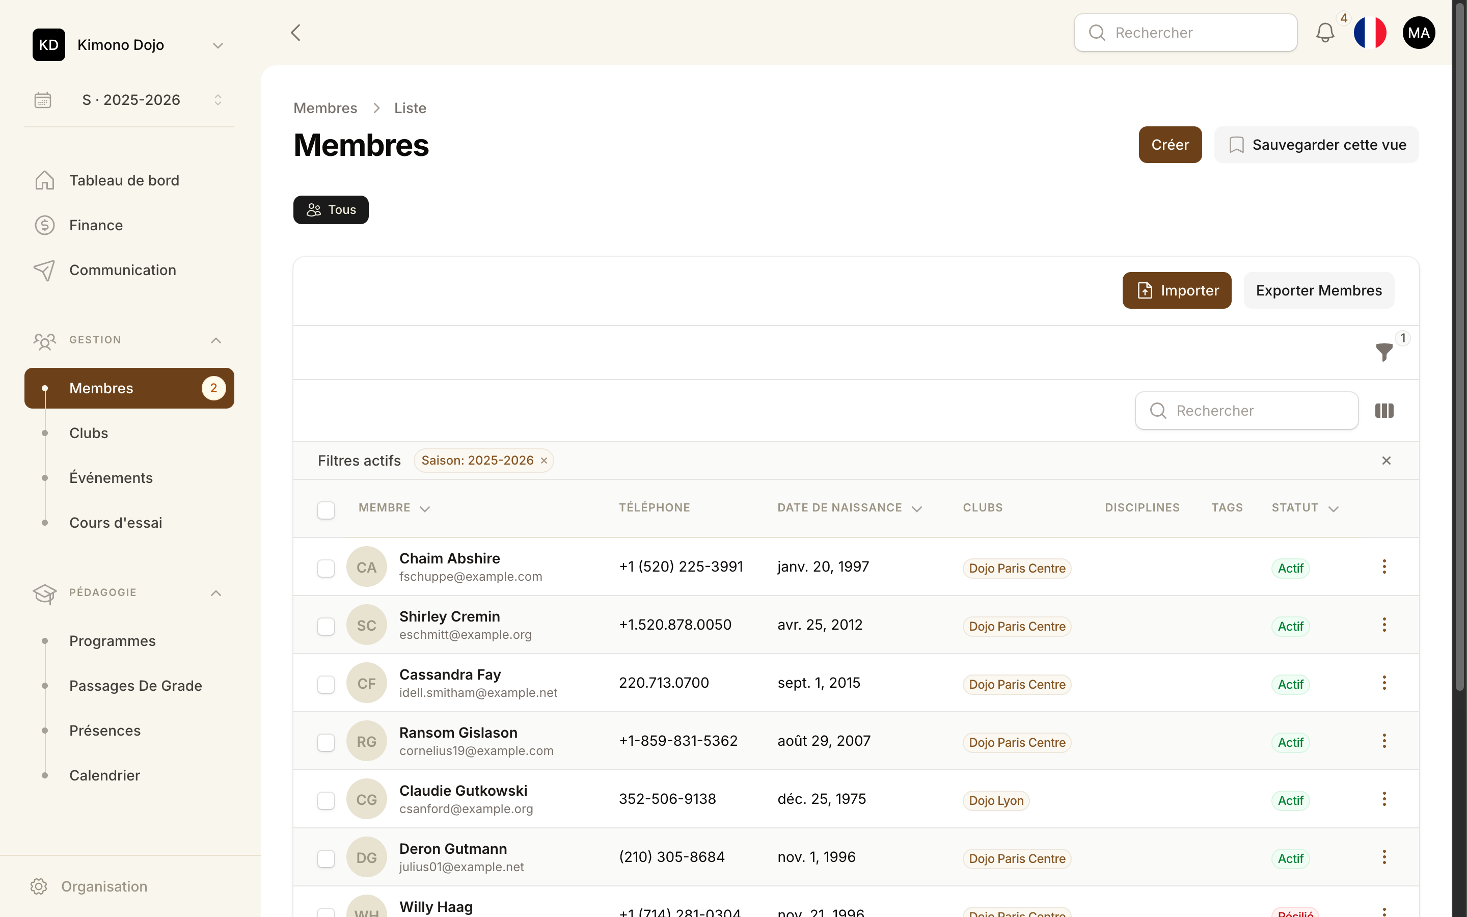Click the Créer button
This screenshot has width=1467, height=917.
coord(1170,144)
